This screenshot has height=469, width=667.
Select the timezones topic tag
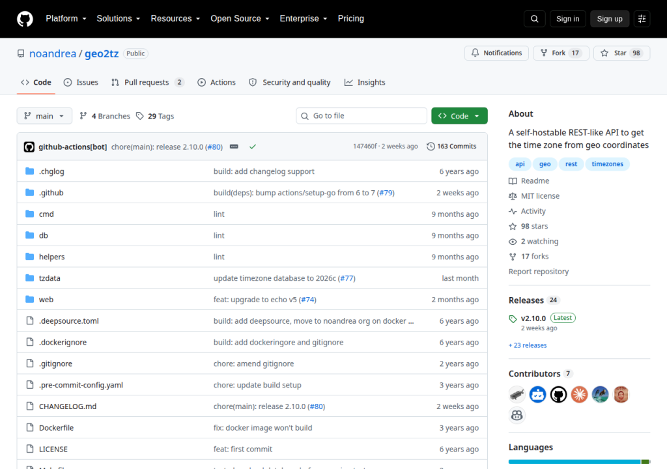point(608,164)
